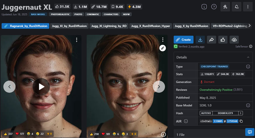
Task: Play the video on first preview image
Action: click(x=41, y=87)
